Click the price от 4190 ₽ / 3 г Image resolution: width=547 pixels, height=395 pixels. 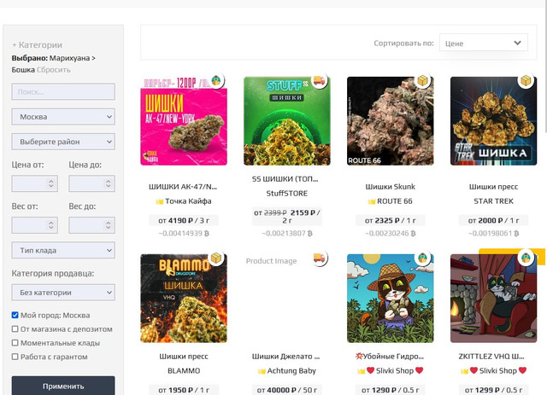(184, 220)
